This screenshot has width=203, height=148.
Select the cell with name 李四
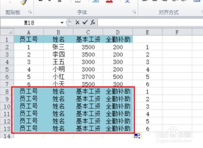click(x=58, y=54)
